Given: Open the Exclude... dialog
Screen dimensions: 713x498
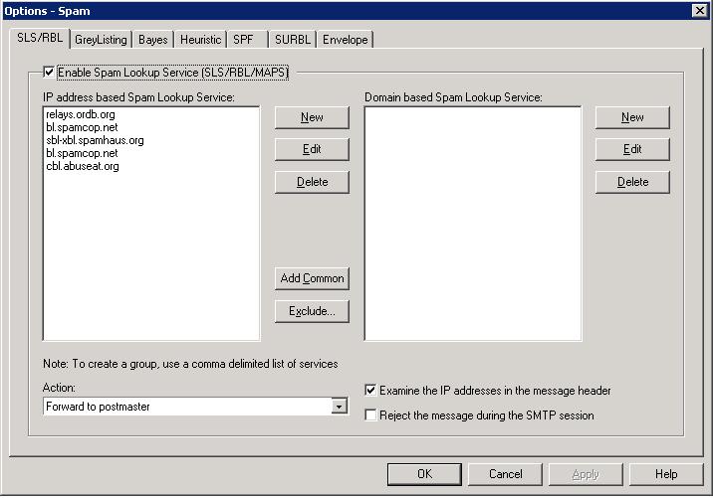Looking at the screenshot, I should (312, 311).
